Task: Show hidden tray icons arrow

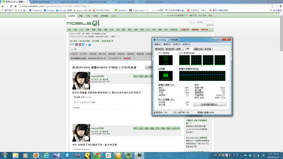Action: click(241, 155)
